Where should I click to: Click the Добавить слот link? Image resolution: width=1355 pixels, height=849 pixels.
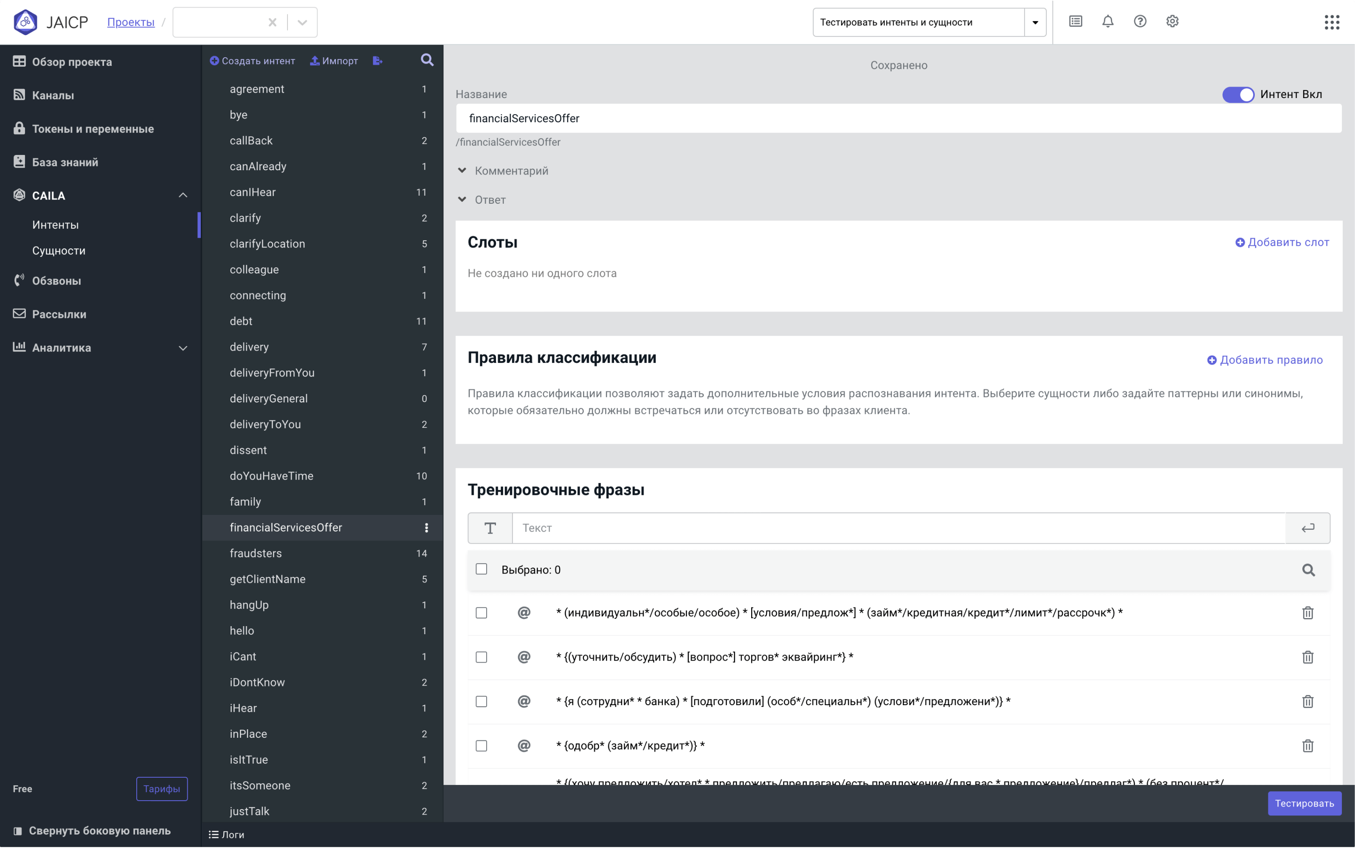pyautogui.click(x=1282, y=242)
